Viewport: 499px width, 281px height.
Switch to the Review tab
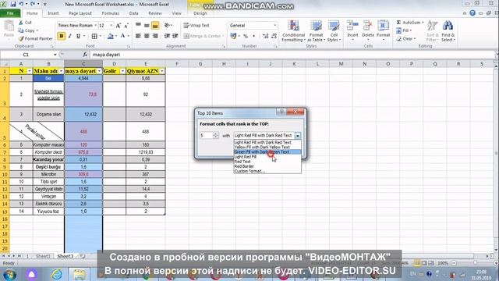click(155, 13)
